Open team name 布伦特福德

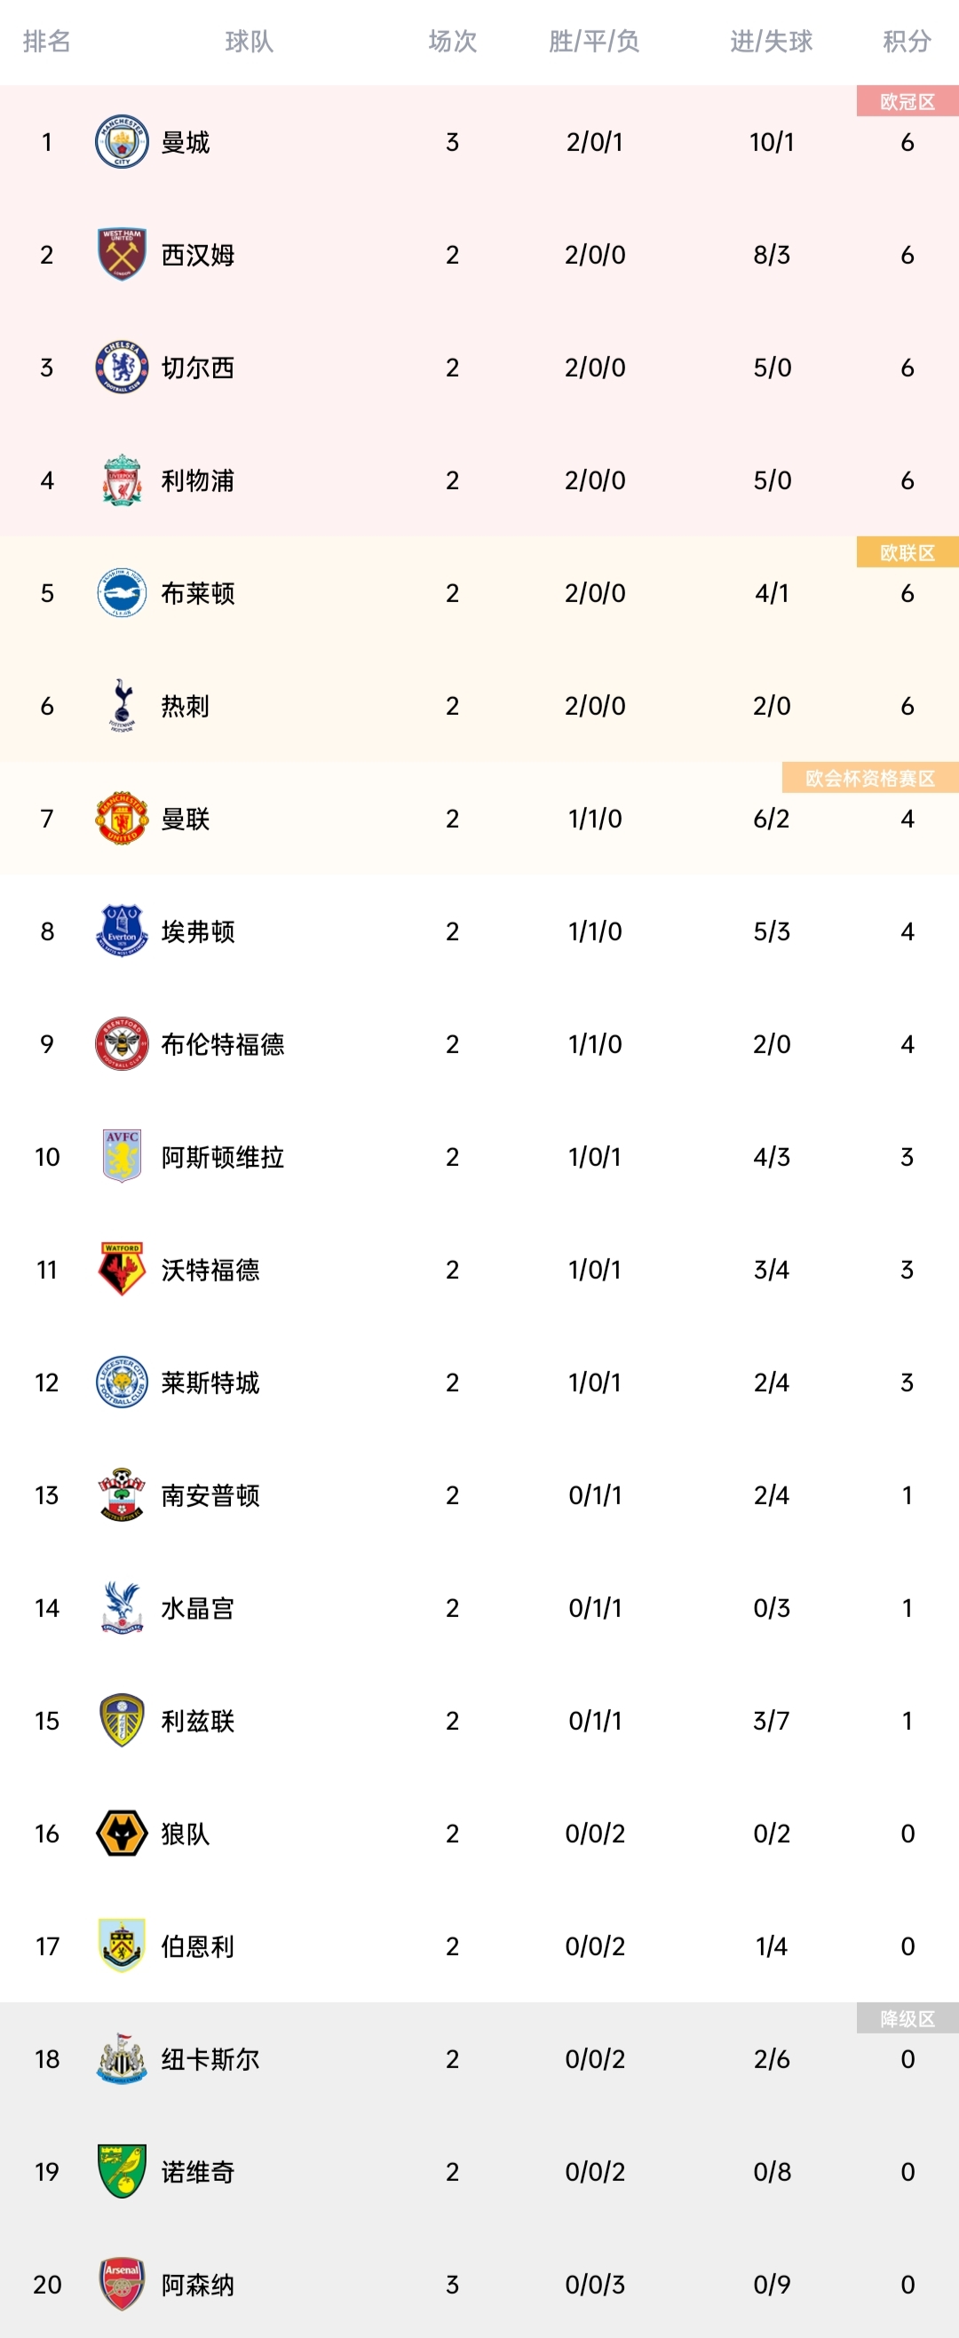[x=222, y=1043]
